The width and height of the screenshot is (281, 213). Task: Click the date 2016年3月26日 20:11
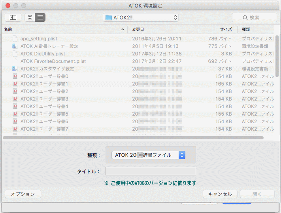coord(157,39)
